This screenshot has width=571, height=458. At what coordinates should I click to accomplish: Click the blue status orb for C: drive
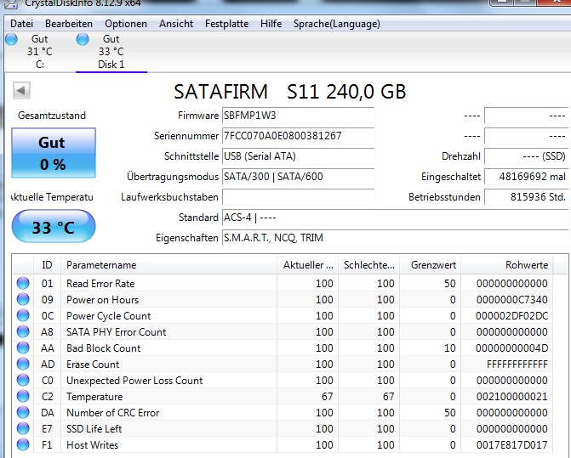pyautogui.click(x=11, y=39)
